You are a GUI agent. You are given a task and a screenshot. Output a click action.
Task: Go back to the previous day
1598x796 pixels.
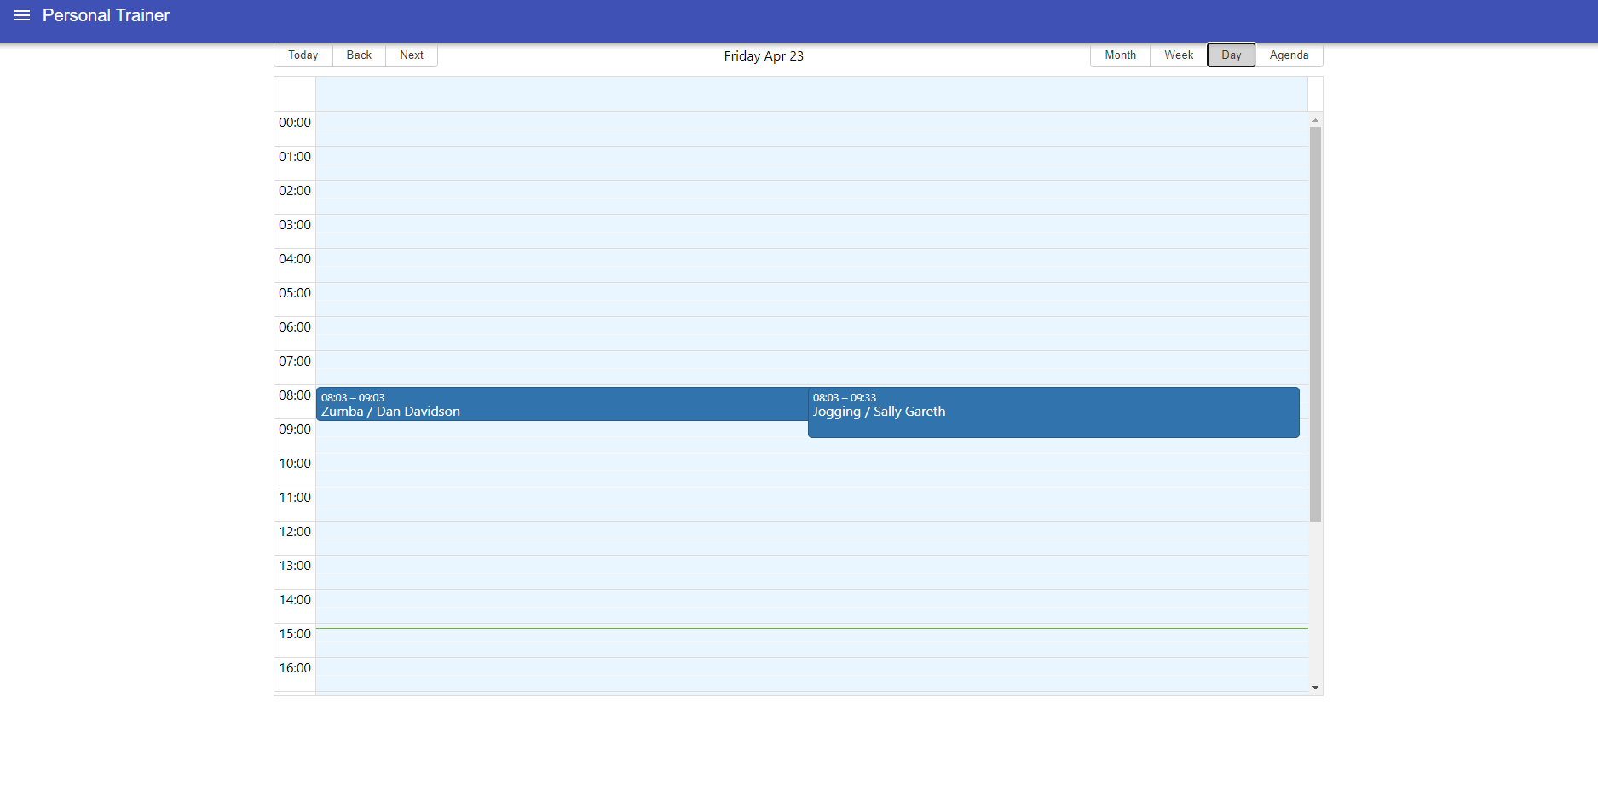359,55
